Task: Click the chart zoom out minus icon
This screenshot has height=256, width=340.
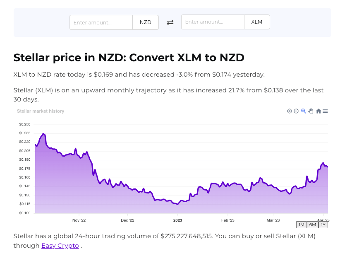Action: pos(296,111)
